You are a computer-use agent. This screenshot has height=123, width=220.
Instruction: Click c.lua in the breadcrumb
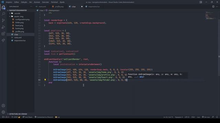[x=41, y=11]
